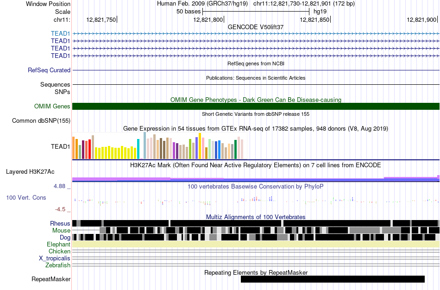Click the Elephant species label
440x290 pixels.
(58, 244)
